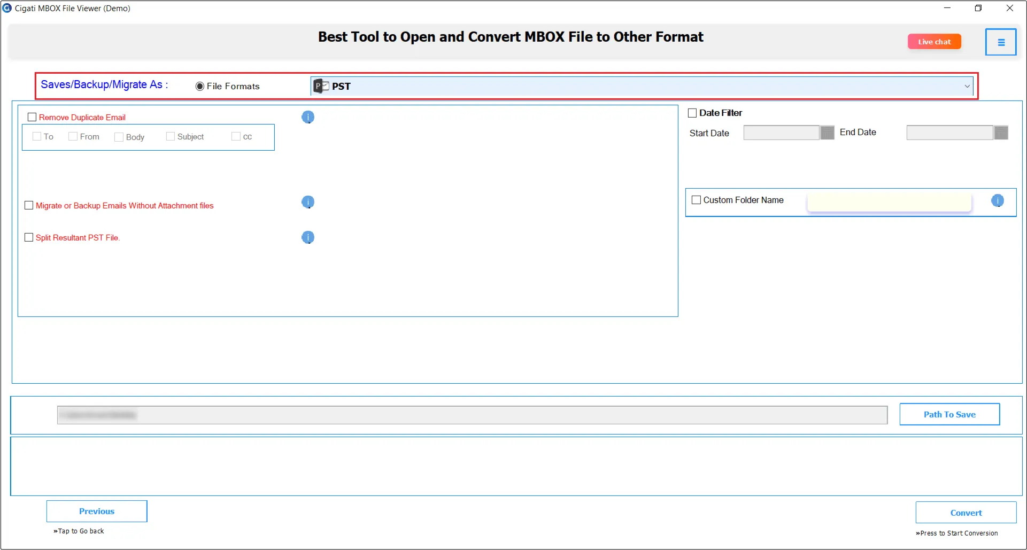Click the Custom Folder Name text field
This screenshot has width=1027, height=550.
889,202
